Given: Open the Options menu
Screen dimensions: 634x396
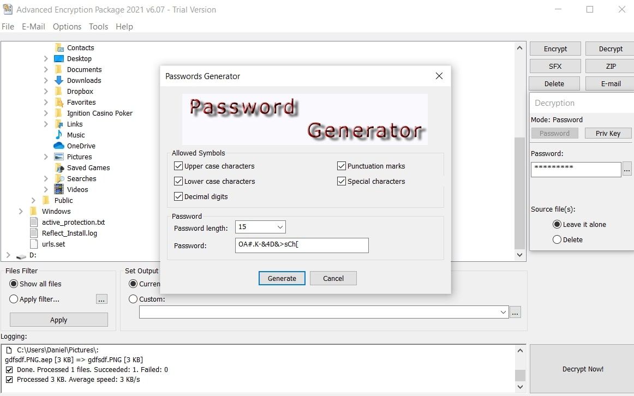Looking at the screenshot, I should point(67,26).
